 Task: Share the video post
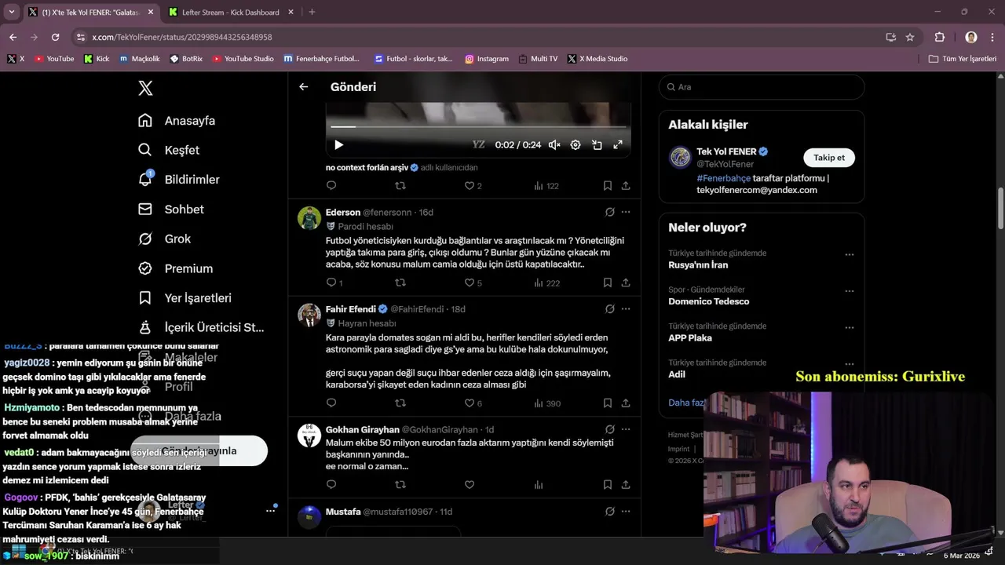point(626,186)
